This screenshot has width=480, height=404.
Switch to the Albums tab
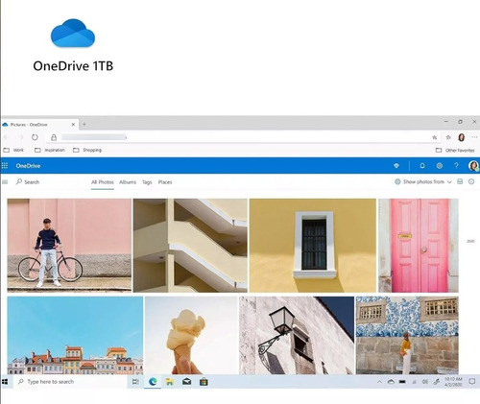tap(128, 182)
